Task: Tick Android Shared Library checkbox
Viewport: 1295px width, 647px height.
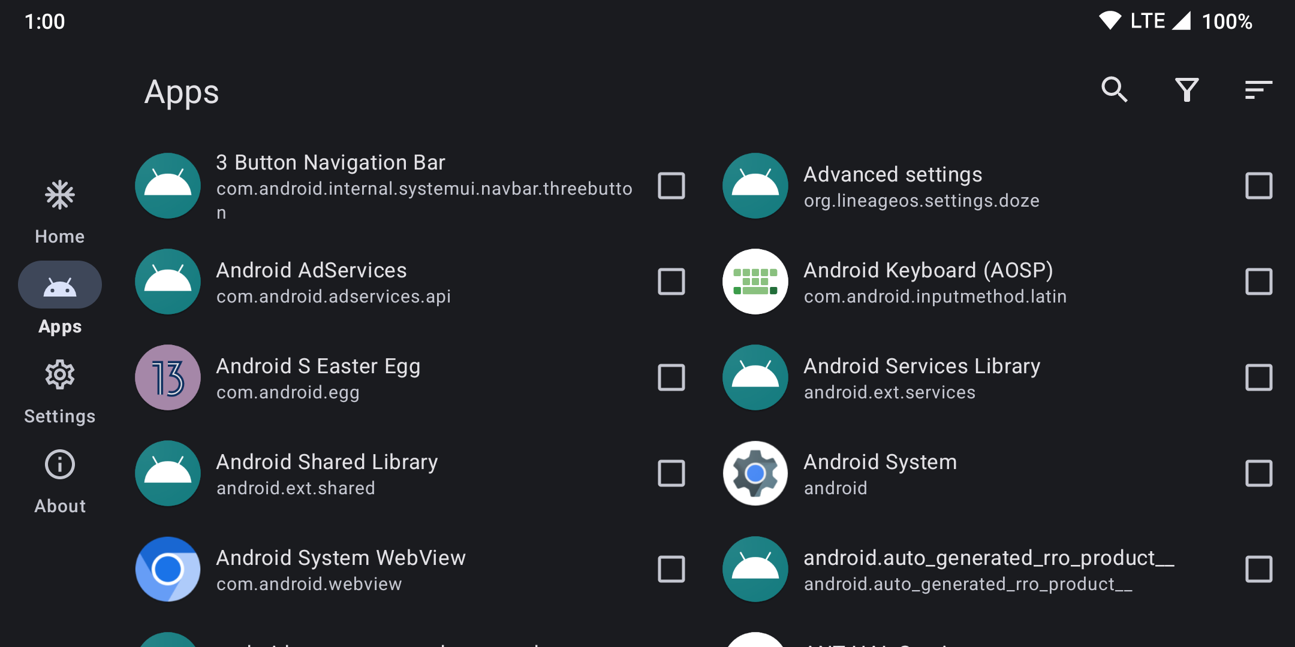Action: pos(671,473)
